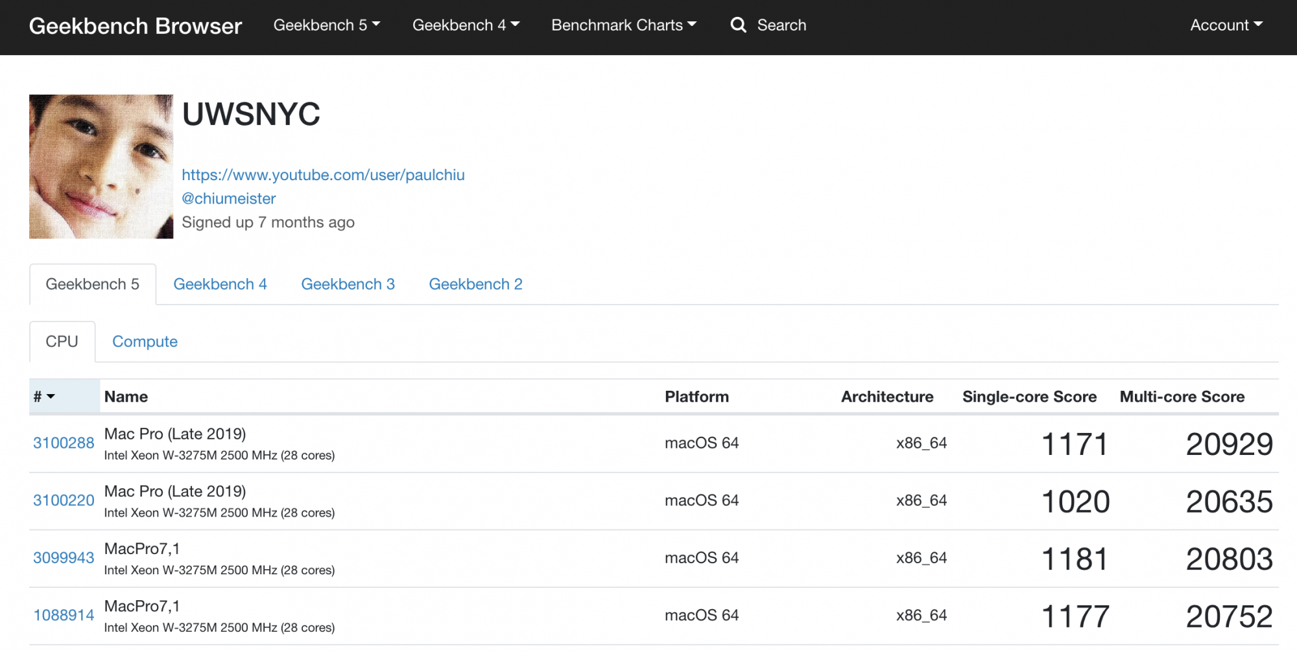Switch to the Geekbench 3 results tab
Image resolution: width=1297 pixels, height=652 pixels.
[x=348, y=284]
